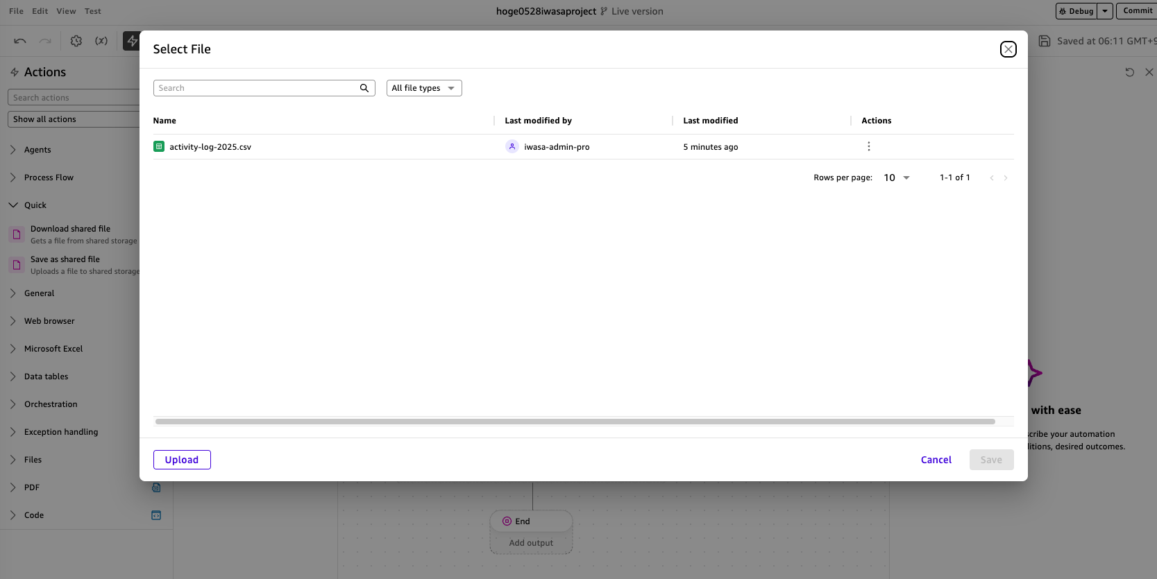Click the undo arrow icon in toolbar
This screenshot has width=1157, height=579.
point(20,41)
